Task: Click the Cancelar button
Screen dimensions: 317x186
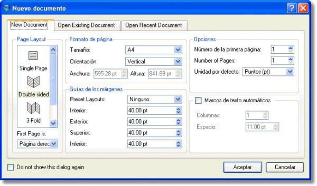Action: 285,167
